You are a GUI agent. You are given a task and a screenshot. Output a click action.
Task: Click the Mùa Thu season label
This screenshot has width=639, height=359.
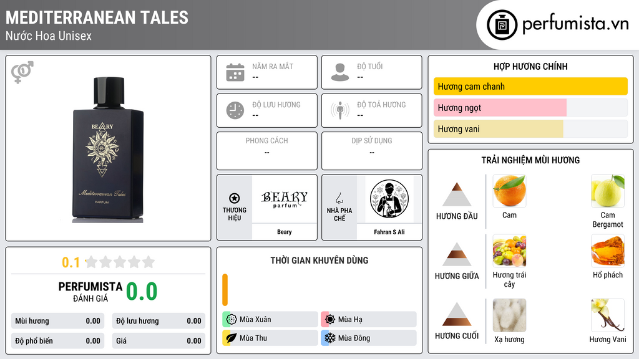coord(253,338)
